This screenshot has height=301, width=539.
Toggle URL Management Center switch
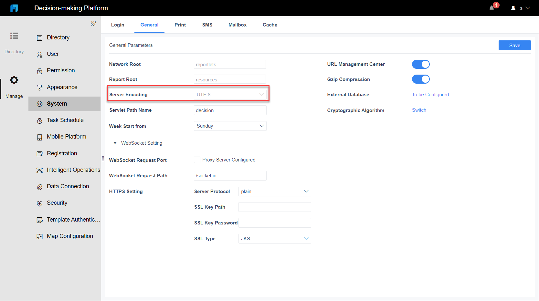(421, 64)
